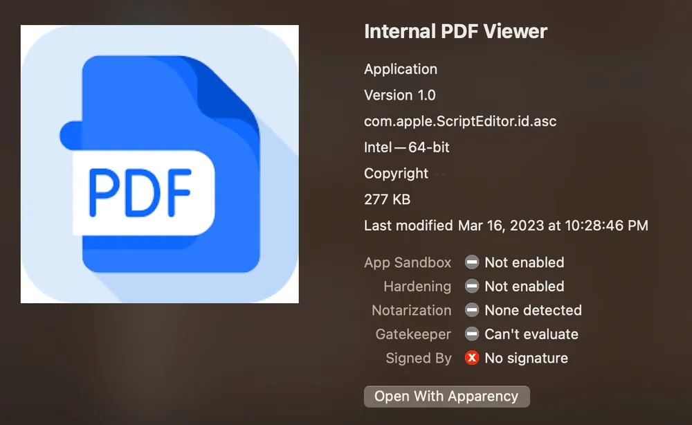Click the red No signature error icon
Image resolution: width=692 pixels, height=425 pixels.
pyautogui.click(x=471, y=358)
